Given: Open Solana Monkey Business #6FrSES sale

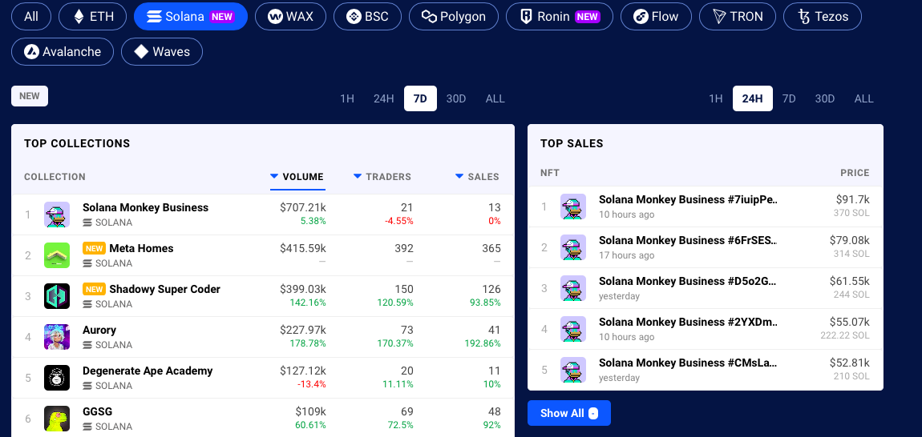Looking at the screenshot, I should point(689,240).
